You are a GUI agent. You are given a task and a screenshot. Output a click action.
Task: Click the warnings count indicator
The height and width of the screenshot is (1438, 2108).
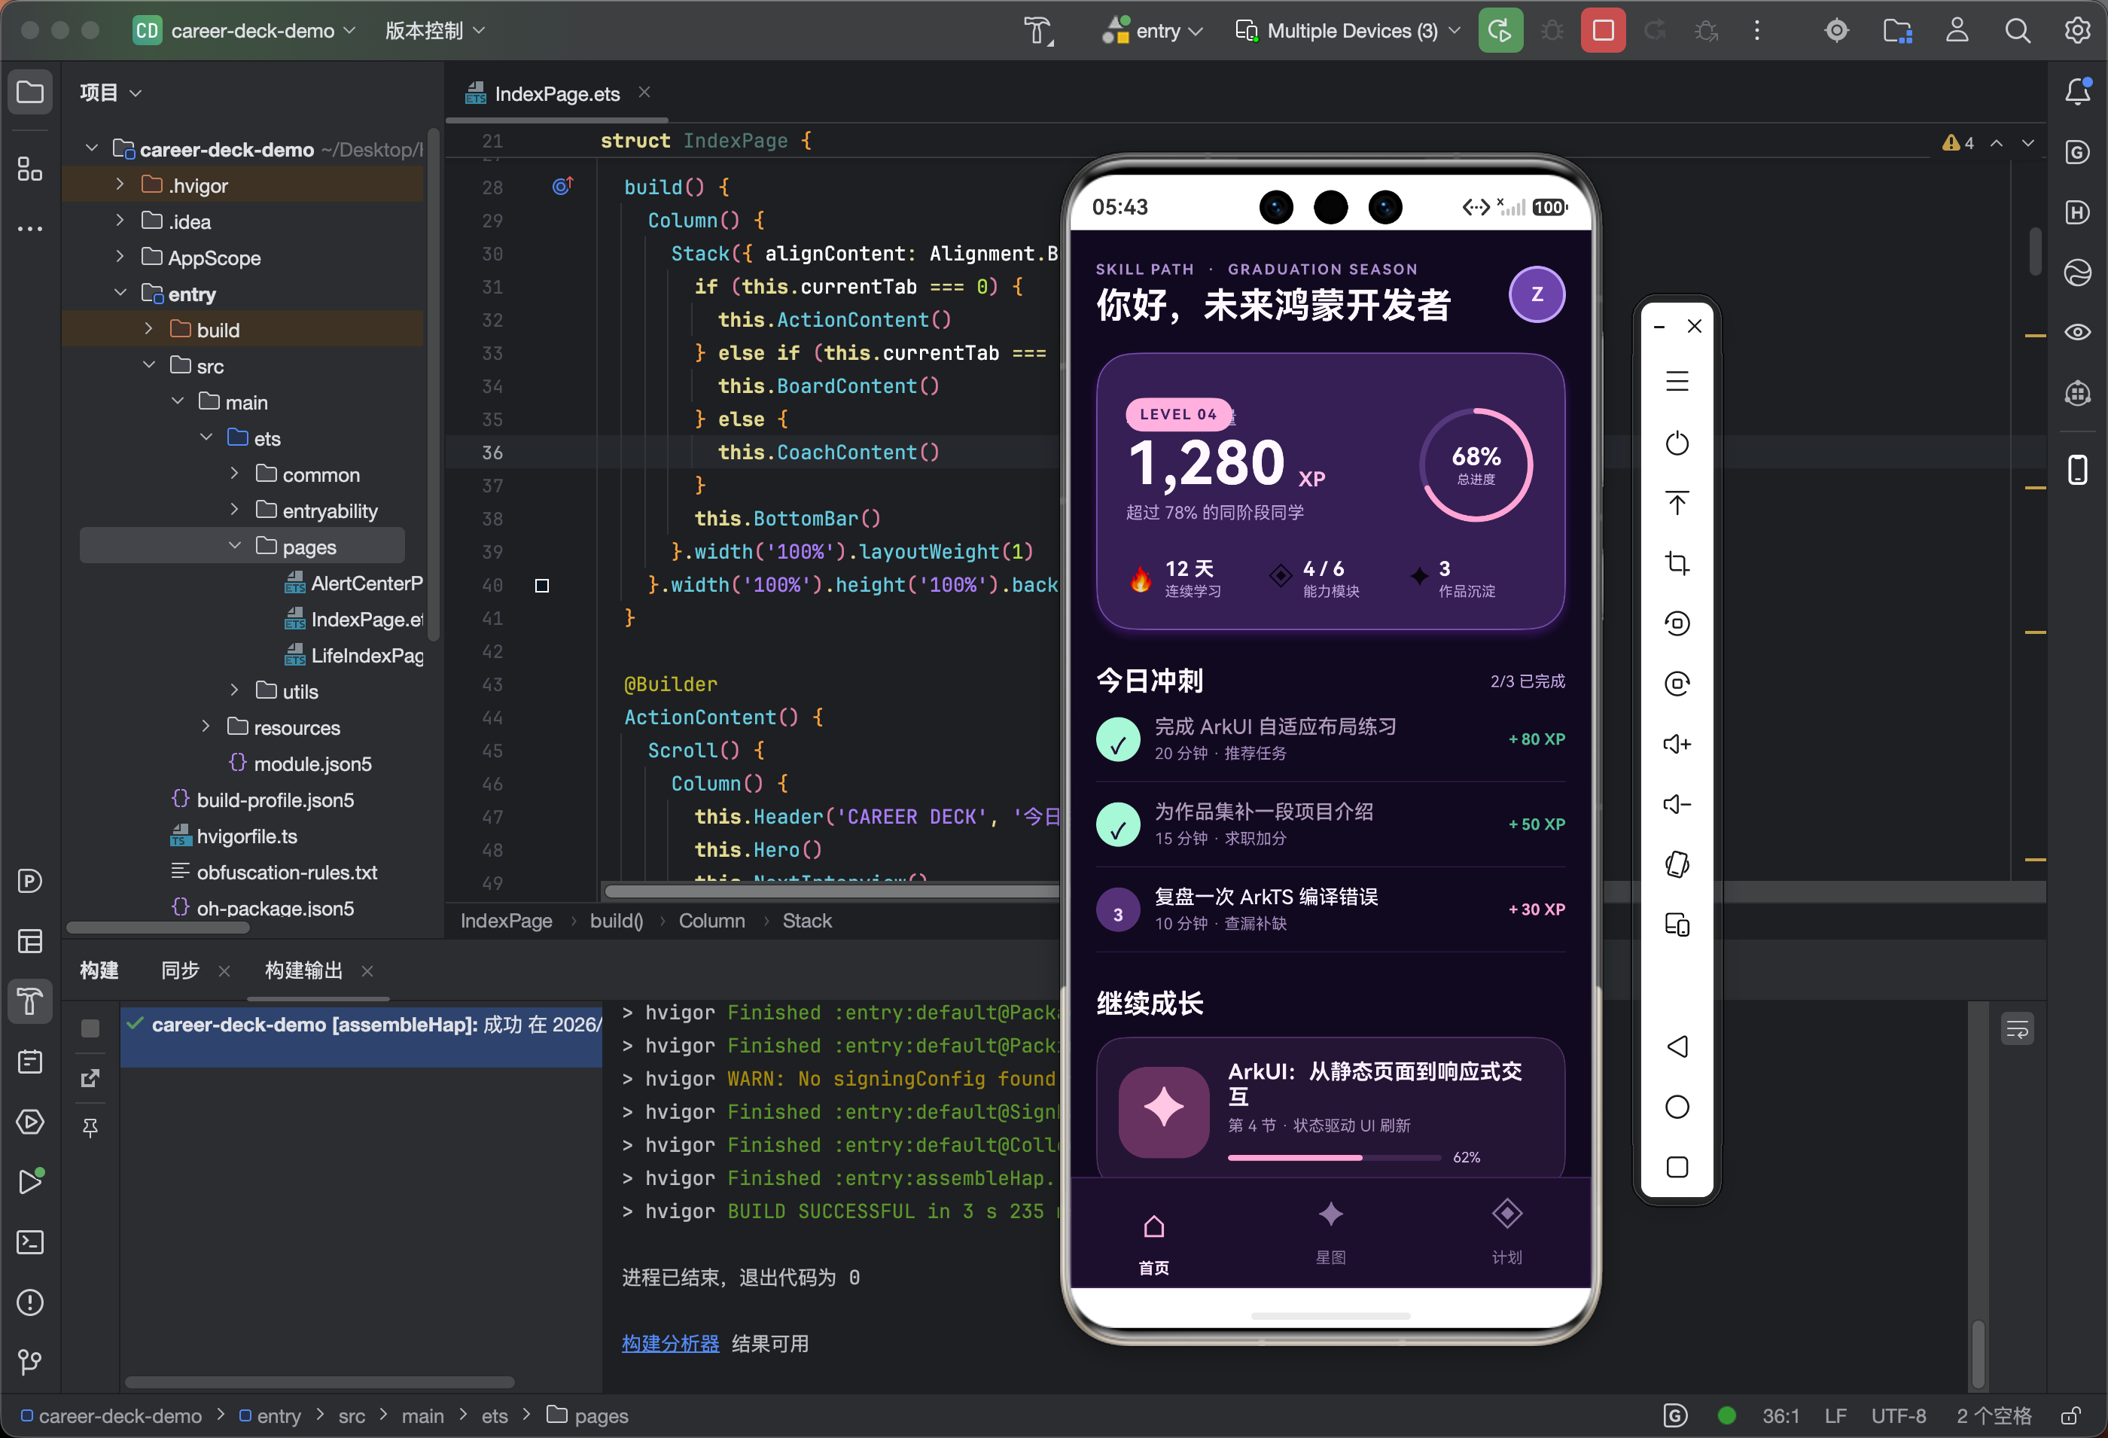coord(1958,142)
